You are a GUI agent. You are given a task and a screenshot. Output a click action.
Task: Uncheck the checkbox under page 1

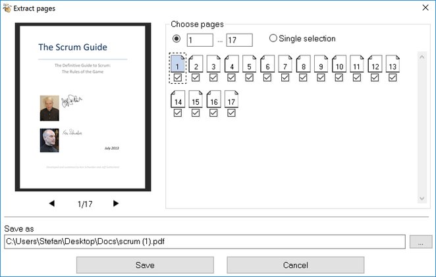[x=178, y=77]
